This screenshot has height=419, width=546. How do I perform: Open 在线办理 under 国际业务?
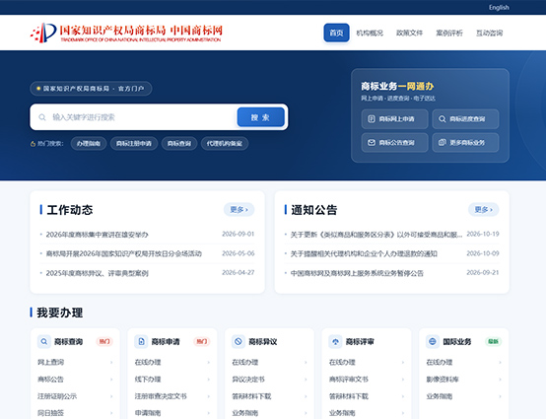(440, 363)
